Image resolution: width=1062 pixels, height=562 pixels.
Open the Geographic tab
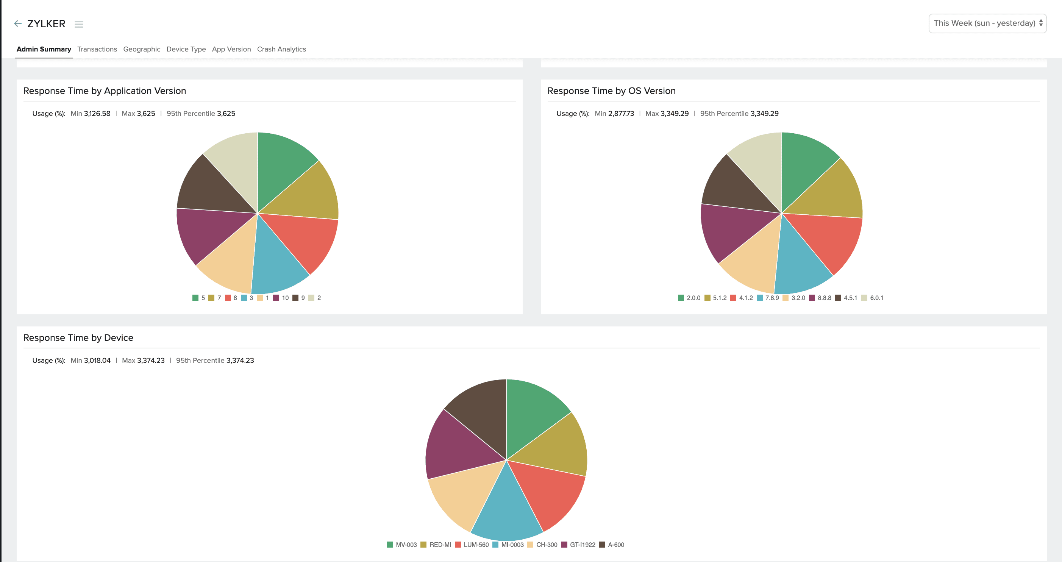(x=141, y=49)
